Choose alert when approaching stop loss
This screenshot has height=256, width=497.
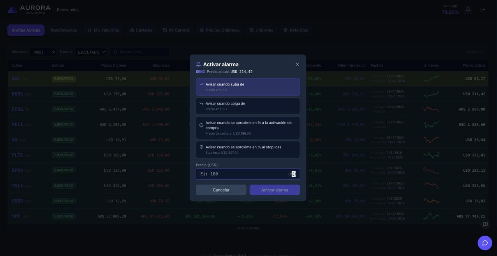248,150
